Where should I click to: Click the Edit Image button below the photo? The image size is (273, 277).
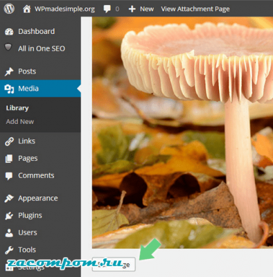click(x=114, y=264)
